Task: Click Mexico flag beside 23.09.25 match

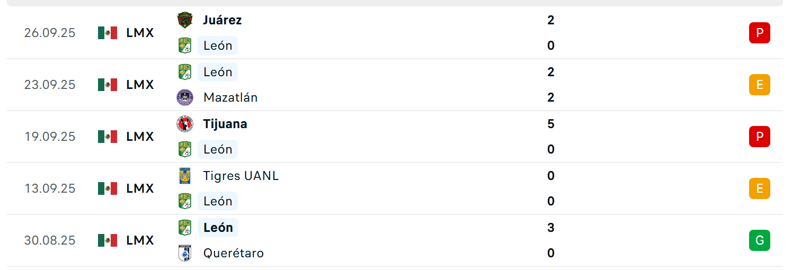Action: [108, 85]
